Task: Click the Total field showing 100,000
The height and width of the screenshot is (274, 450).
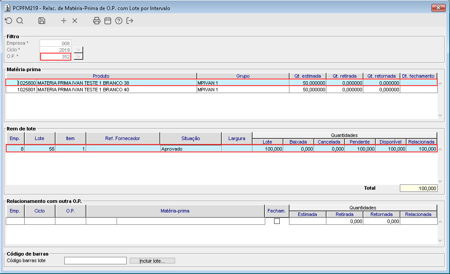Action: tap(419, 188)
